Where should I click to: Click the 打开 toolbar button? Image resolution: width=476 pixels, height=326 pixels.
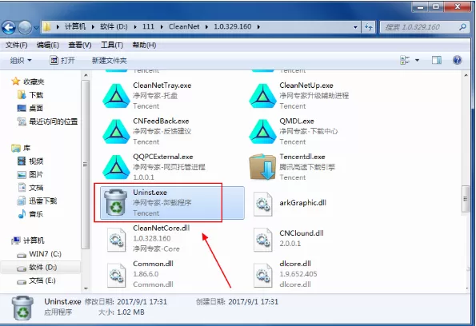click(62, 61)
